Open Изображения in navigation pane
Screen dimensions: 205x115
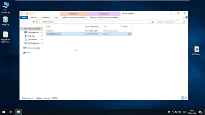pyautogui.click(x=33, y=43)
